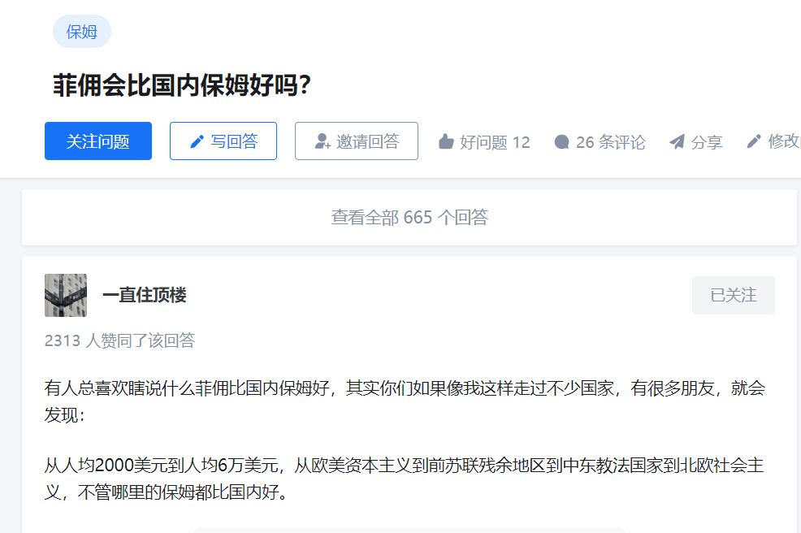Viewport: 801px width, 533px height.
Task: Open 一直住顶楼 avatar thumbnail
Action: (65, 296)
